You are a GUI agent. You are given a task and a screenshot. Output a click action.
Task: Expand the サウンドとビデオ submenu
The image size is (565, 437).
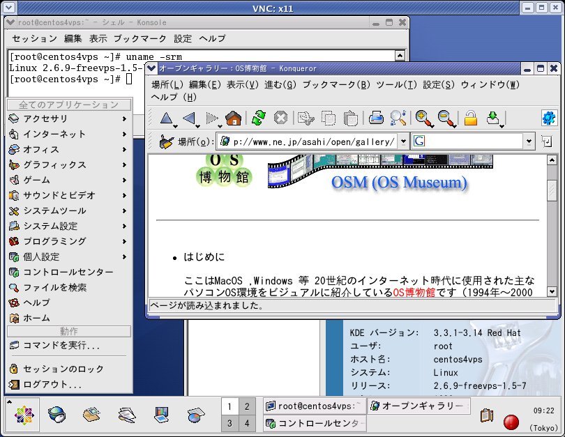click(x=69, y=195)
